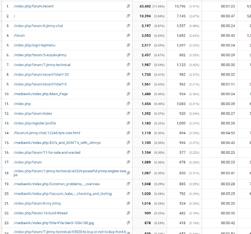The height and width of the screenshot is (234, 251).
Task: Open external icon for /index.php/register/profile
Action: tap(128, 123)
